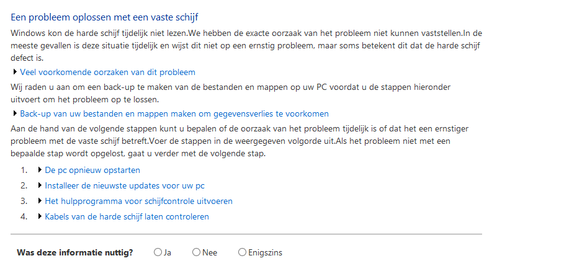Click Kabels van de harde schijf laten controleren
Image resolution: width=564 pixels, height=279 pixels.
tap(127, 217)
